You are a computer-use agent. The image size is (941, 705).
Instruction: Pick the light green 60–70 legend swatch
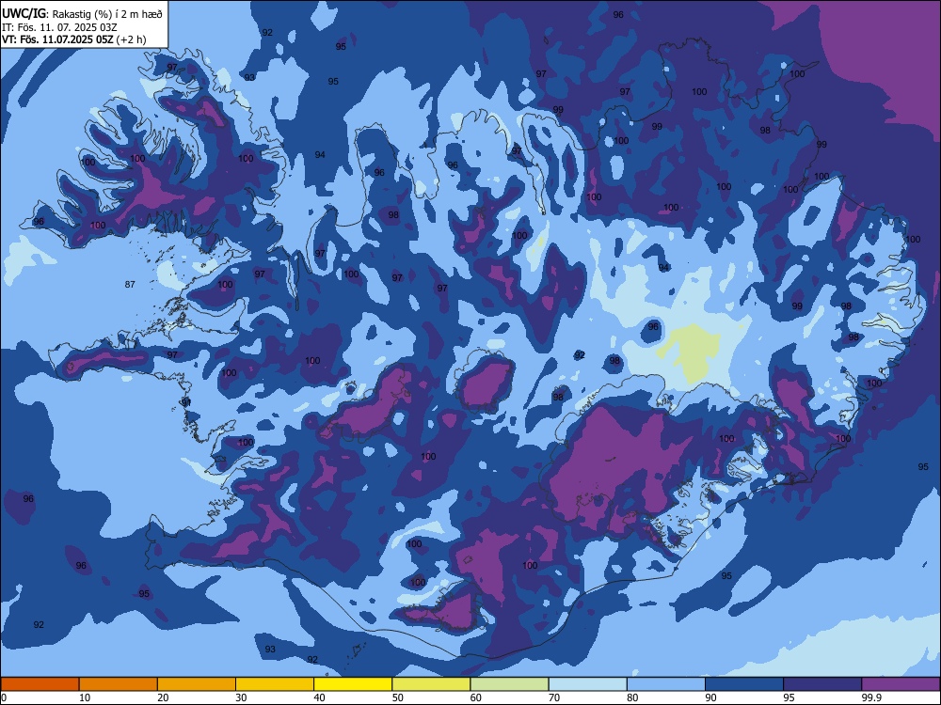click(x=509, y=684)
